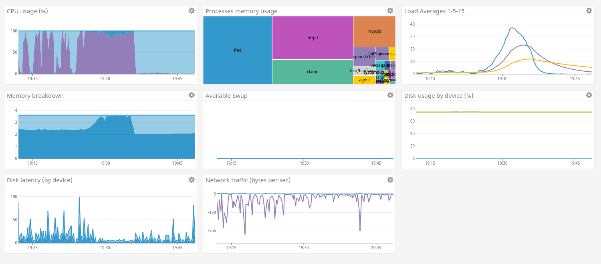Click the -128 y-axis label on Network traffic chart
The width and height of the screenshot is (601, 264).
(212, 212)
